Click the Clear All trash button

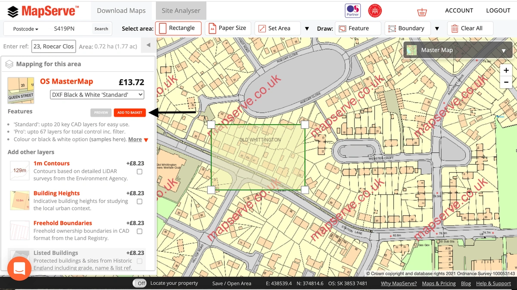[470, 28]
